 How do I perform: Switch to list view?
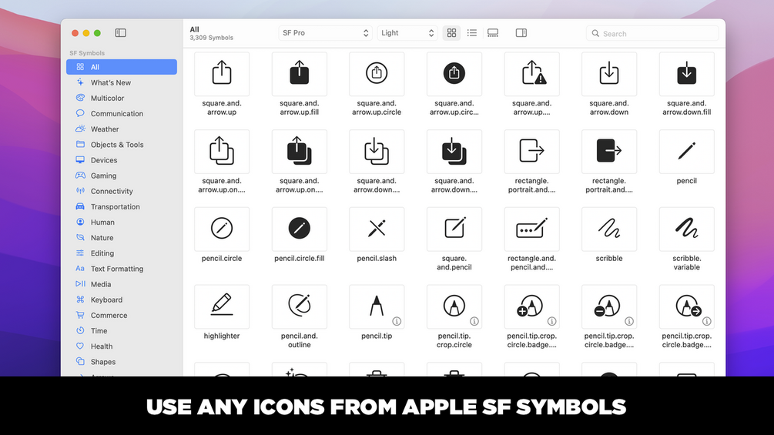pos(472,33)
